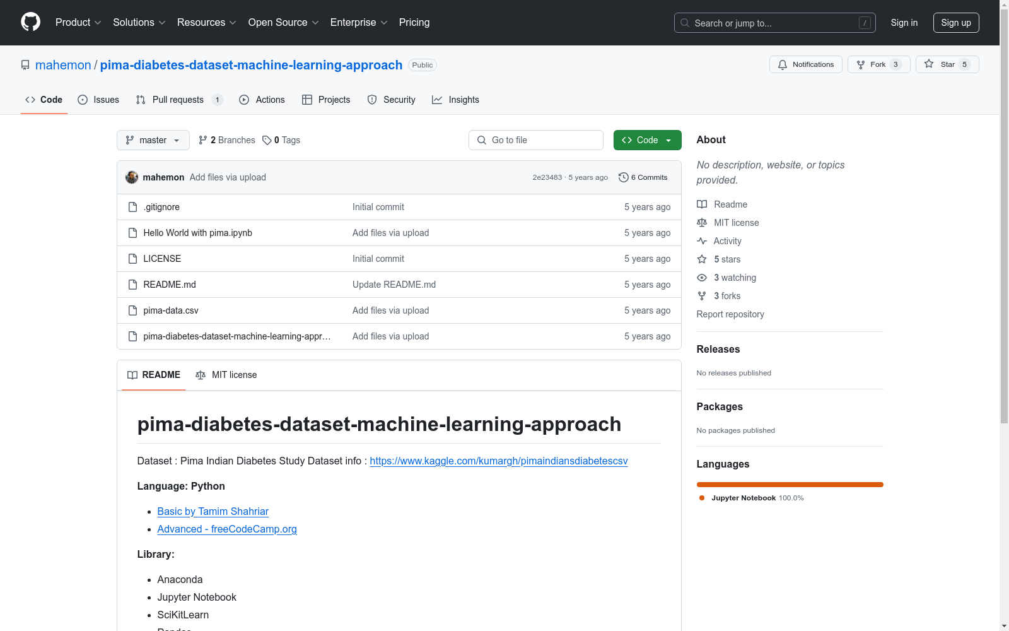Screen dimensions: 1009x631
Task: Click Report repository link
Action: coord(730,314)
